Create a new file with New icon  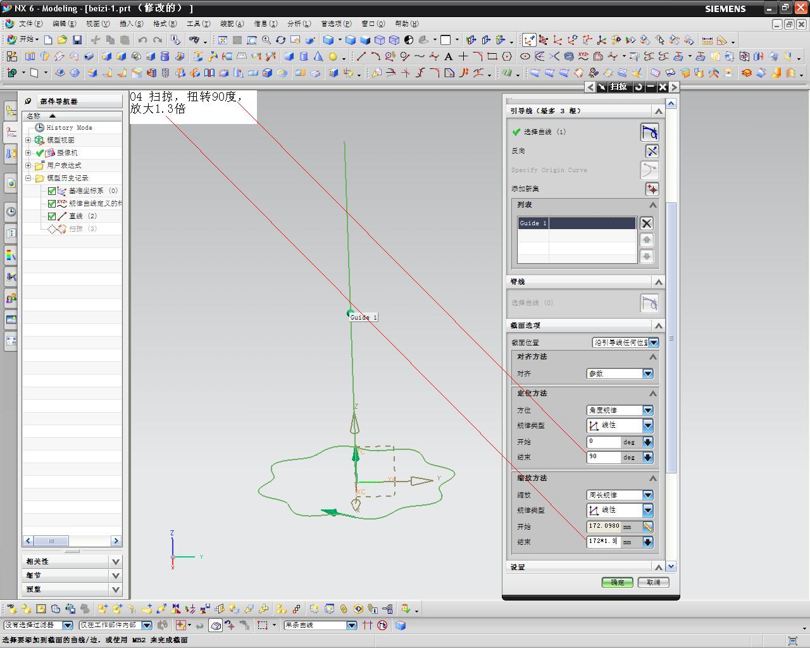[48, 40]
